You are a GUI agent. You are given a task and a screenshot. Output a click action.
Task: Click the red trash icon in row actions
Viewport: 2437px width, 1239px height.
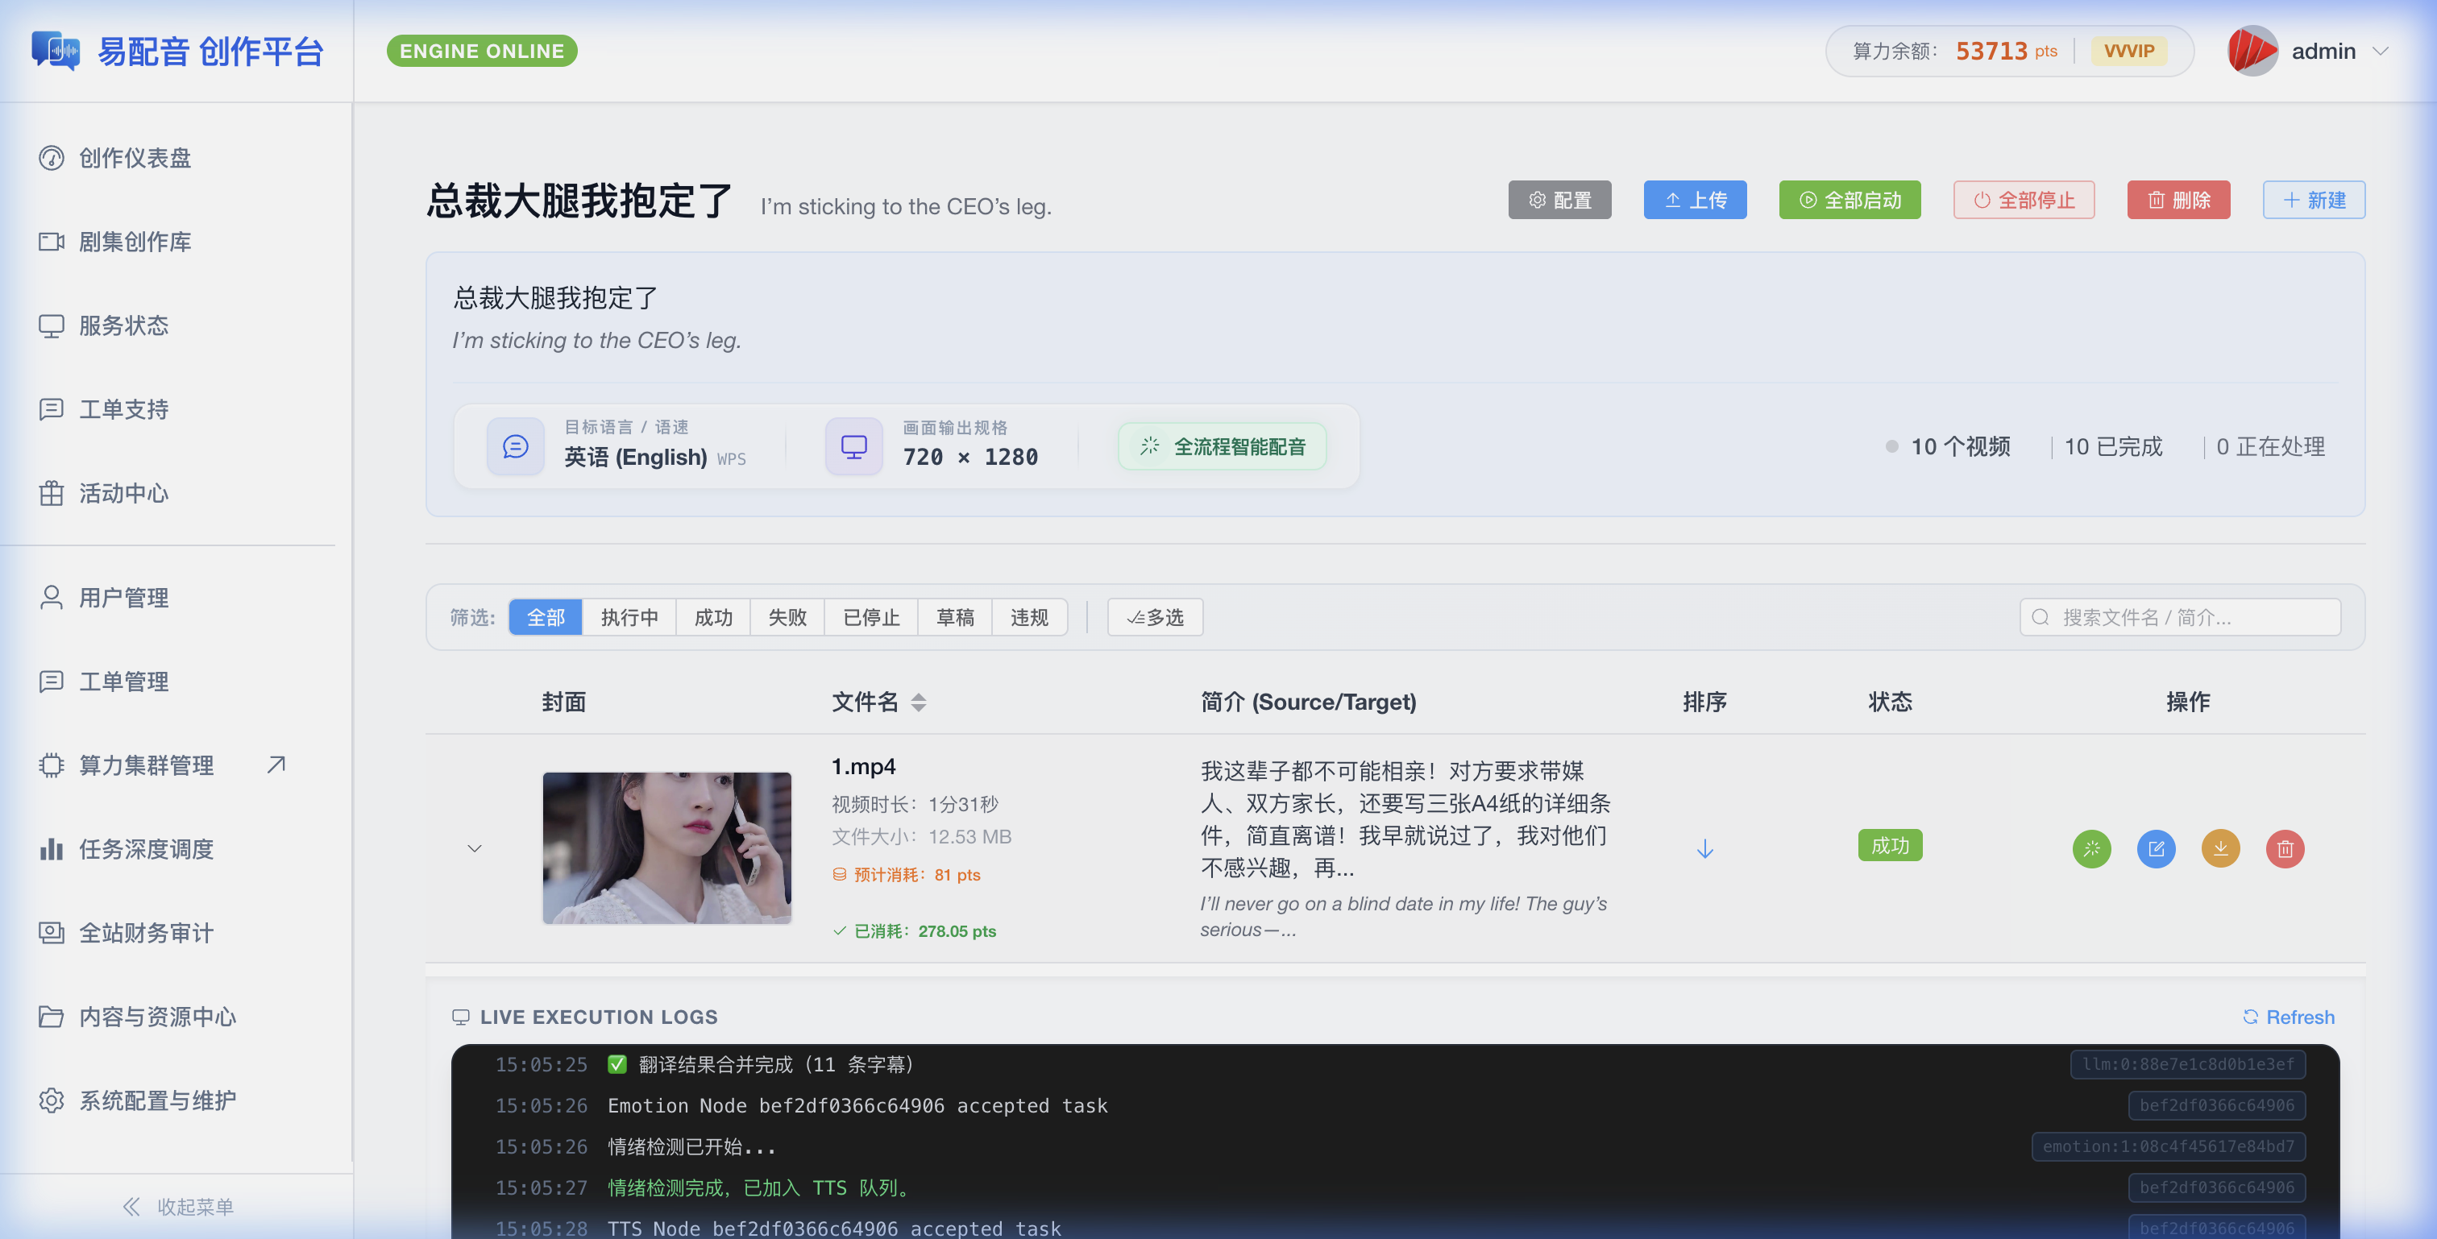[2284, 848]
